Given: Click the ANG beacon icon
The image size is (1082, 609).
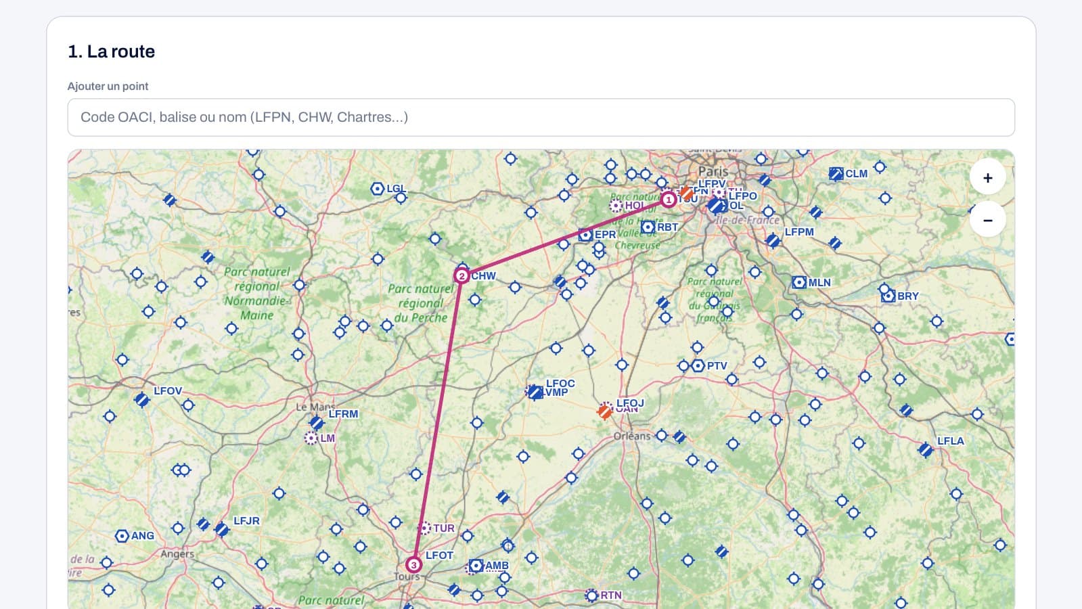Looking at the screenshot, I should 122,536.
